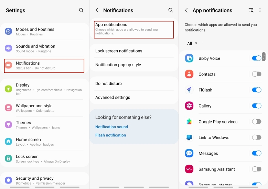Tap the Google Play services icon
The height and width of the screenshot is (189, 268).
point(189,122)
